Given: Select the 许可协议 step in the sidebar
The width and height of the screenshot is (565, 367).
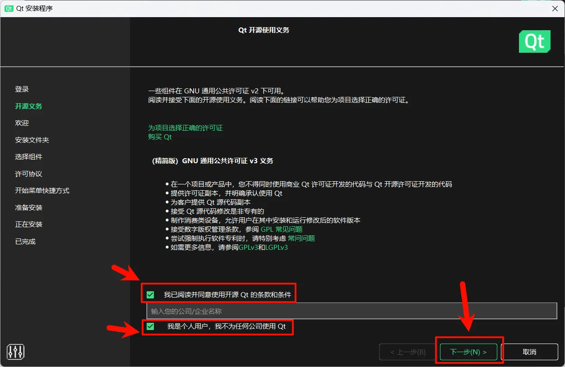Looking at the screenshot, I should pyautogui.click(x=28, y=174).
